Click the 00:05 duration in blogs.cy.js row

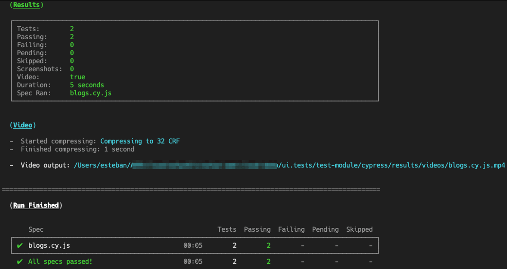tap(193, 245)
